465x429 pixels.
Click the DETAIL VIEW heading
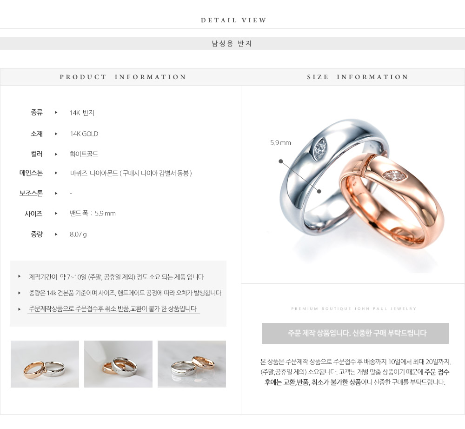[234, 20]
